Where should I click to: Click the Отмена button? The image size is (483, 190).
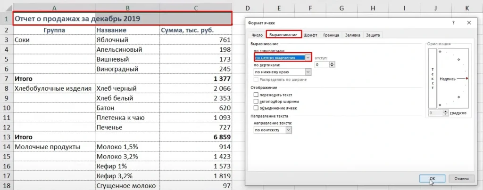pyautogui.click(x=461, y=179)
